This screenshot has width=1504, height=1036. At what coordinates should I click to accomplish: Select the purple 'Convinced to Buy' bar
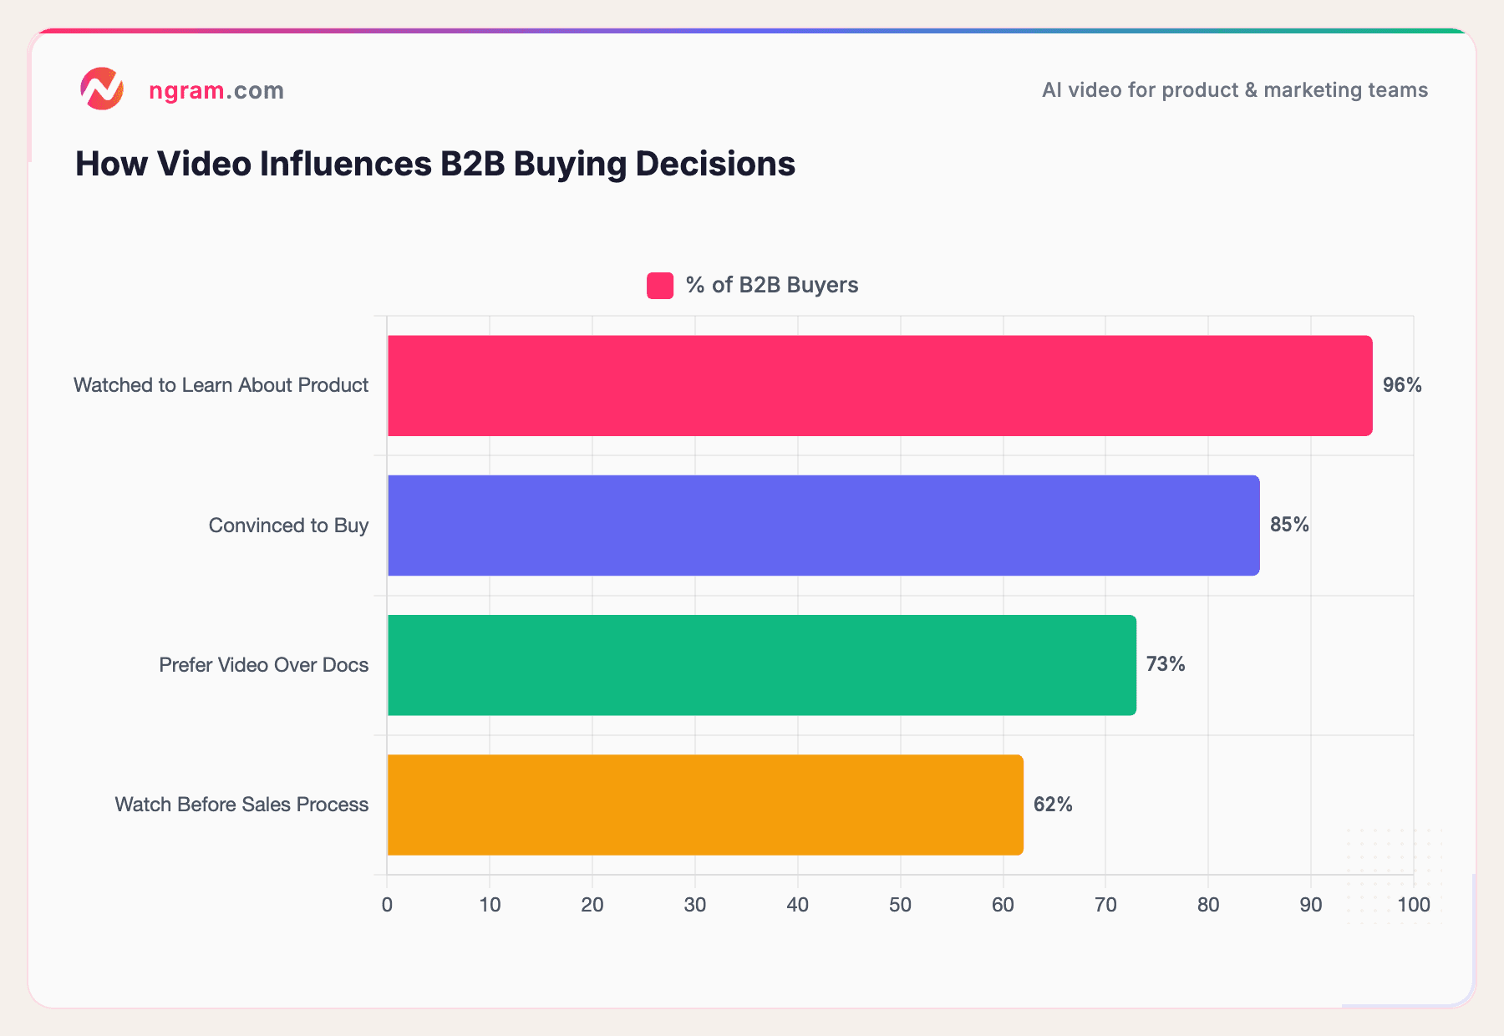[x=823, y=526]
